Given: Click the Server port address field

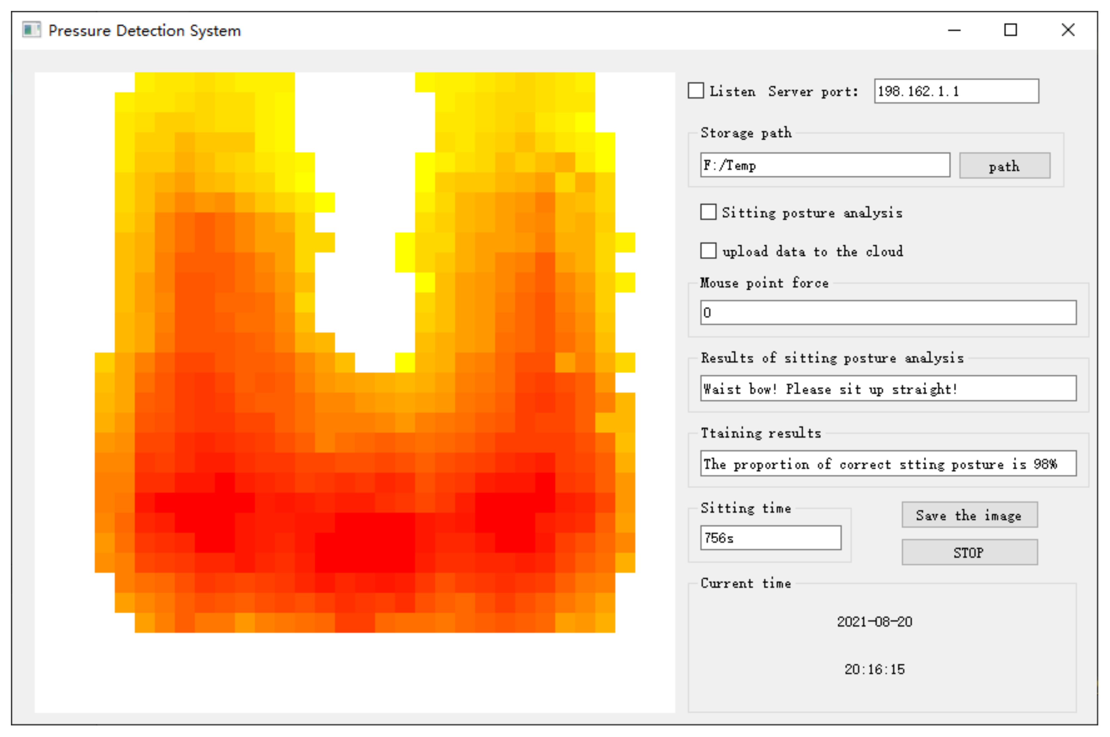Looking at the screenshot, I should pyautogui.click(x=956, y=91).
